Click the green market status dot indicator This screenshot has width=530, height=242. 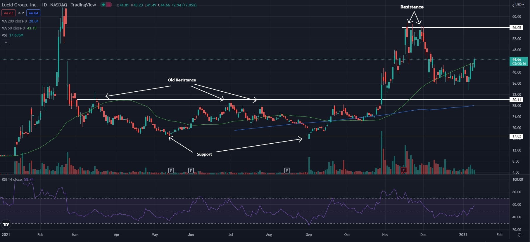[x=103, y=5]
